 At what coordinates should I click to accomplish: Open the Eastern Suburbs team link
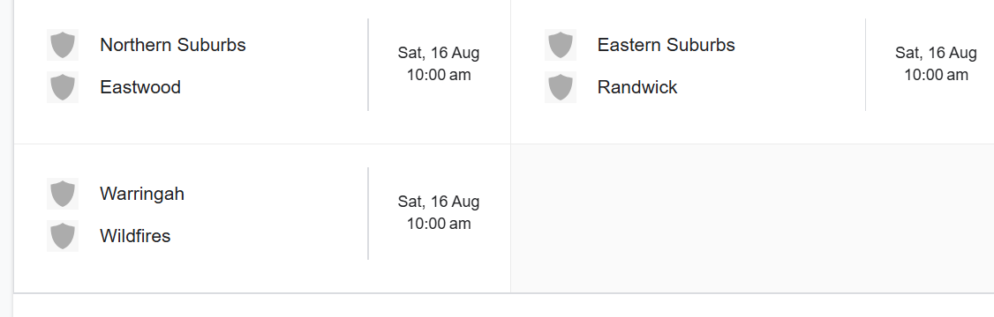[666, 45]
